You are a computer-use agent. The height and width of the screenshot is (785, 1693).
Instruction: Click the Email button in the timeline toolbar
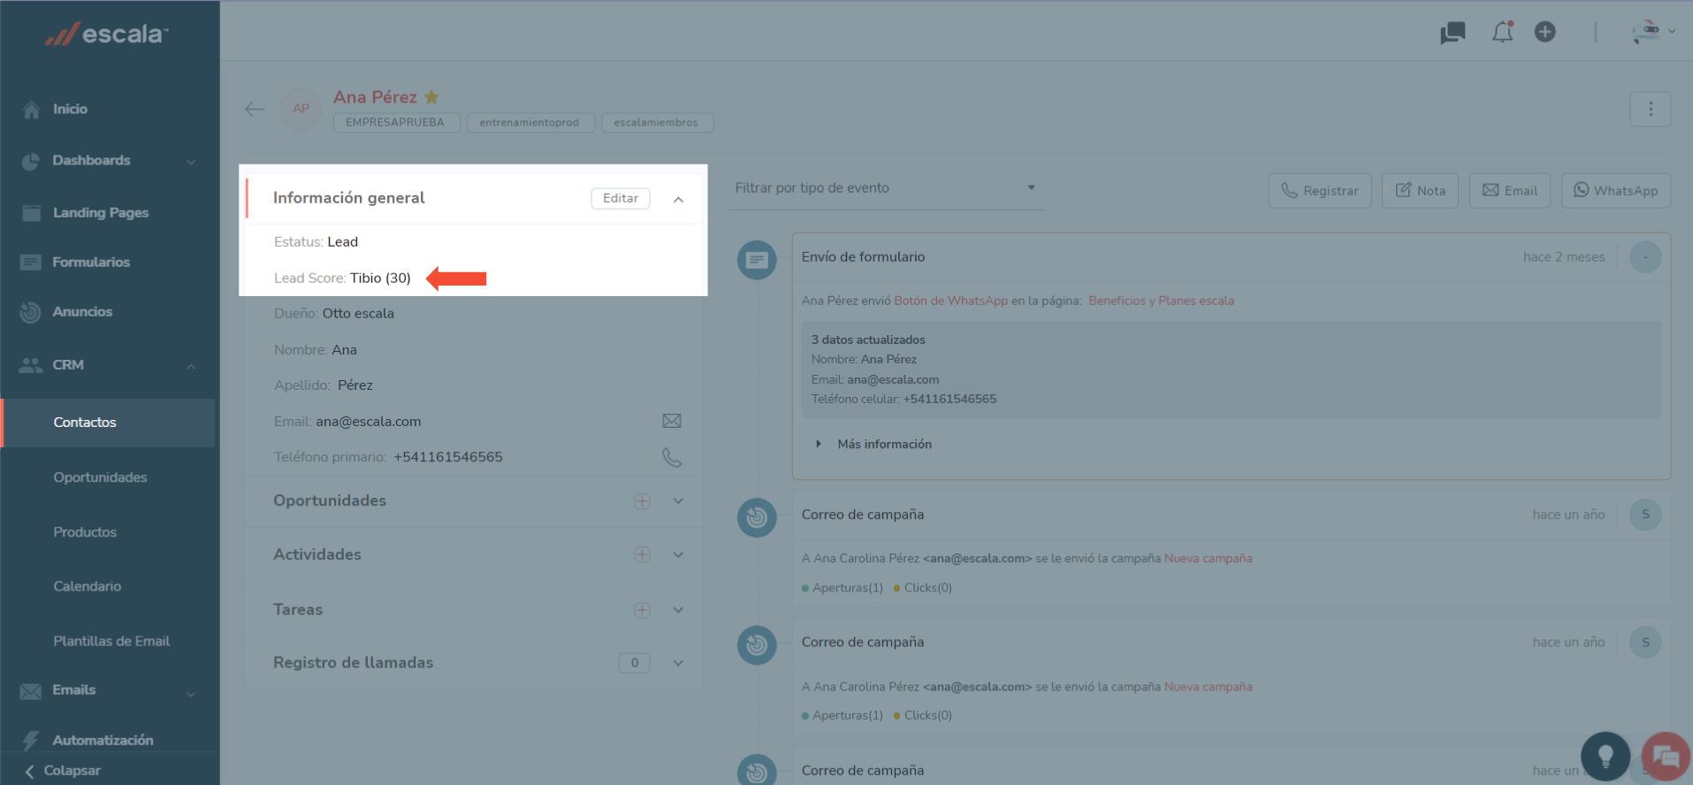1509,191
